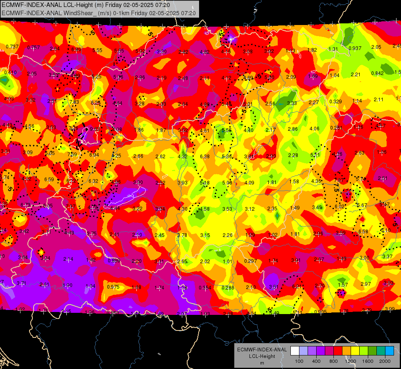Click the 6.25 wind shear value
401x369 pixels.
96,102
